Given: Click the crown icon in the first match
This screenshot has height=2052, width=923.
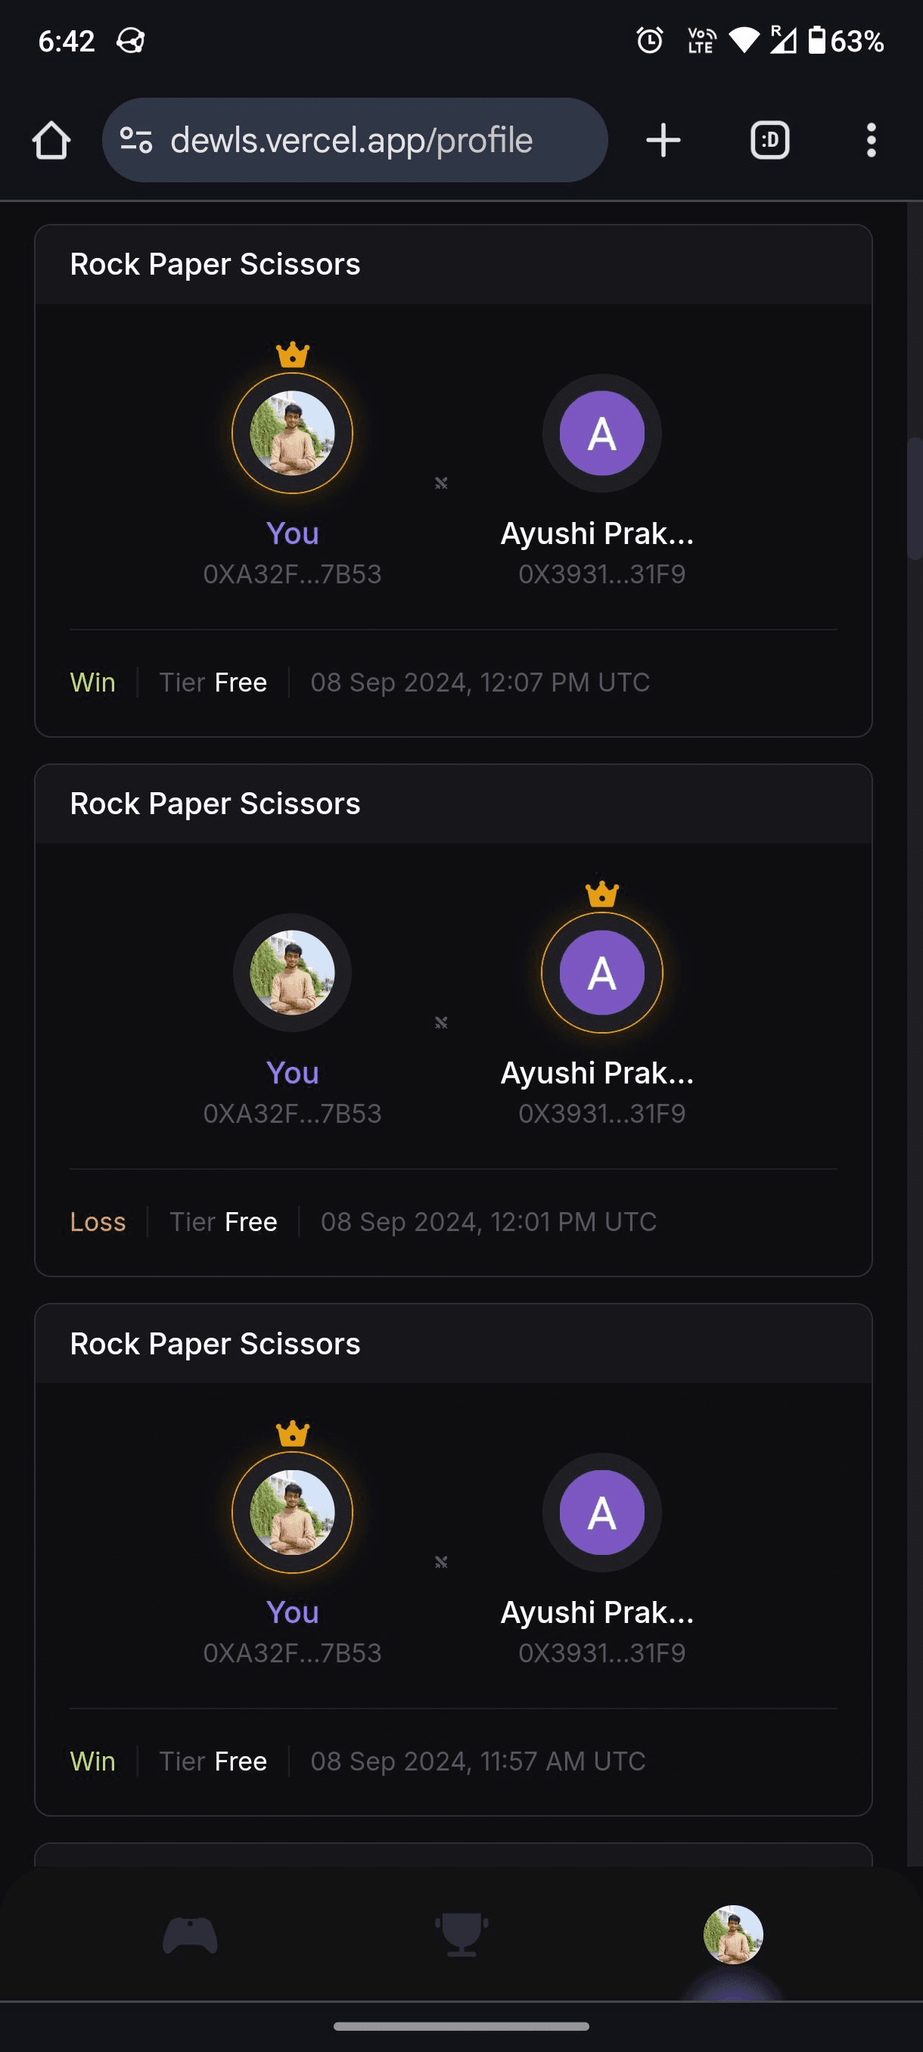Looking at the screenshot, I should pos(292,354).
